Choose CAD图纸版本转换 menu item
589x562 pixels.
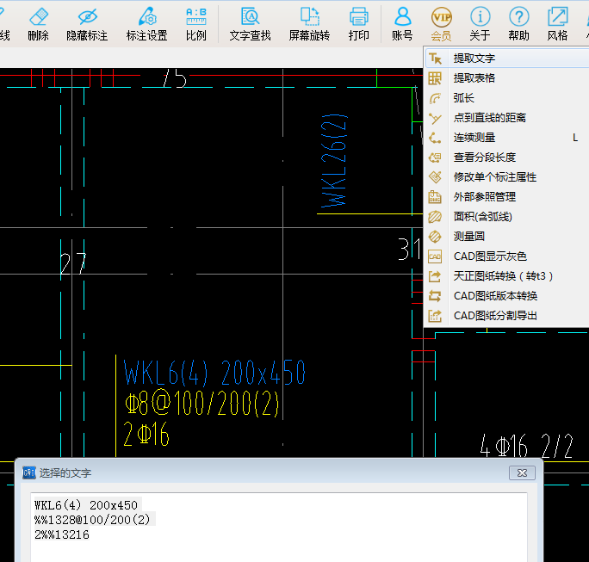click(x=507, y=296)
